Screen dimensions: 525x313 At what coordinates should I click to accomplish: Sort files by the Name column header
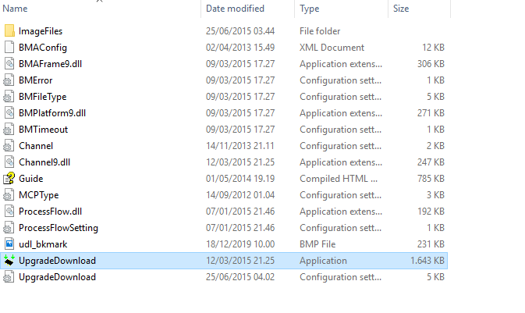click(15, 9)
